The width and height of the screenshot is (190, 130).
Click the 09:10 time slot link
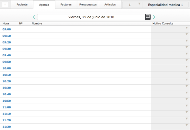tap(7, 36)
